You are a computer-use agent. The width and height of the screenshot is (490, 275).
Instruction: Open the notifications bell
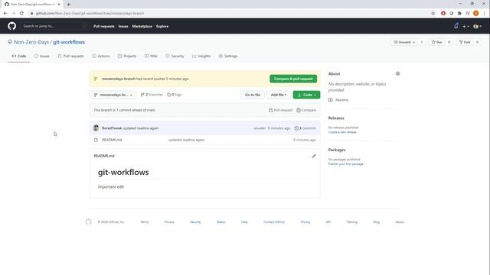pos(456,26)
